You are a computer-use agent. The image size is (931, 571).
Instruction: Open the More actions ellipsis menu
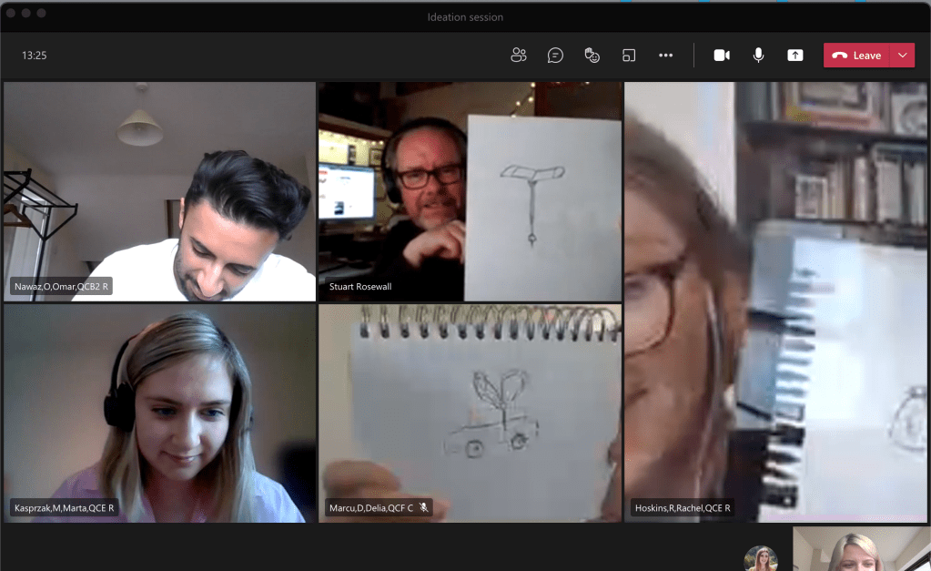click(665, 56)
